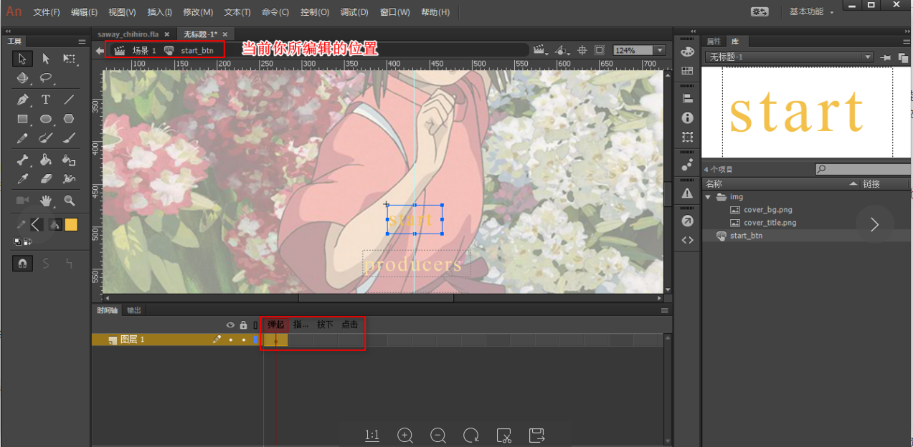Select the Line tool
The height and width of the screenshot is (447, 913).
pyautogui.click(x=70, y=100)
